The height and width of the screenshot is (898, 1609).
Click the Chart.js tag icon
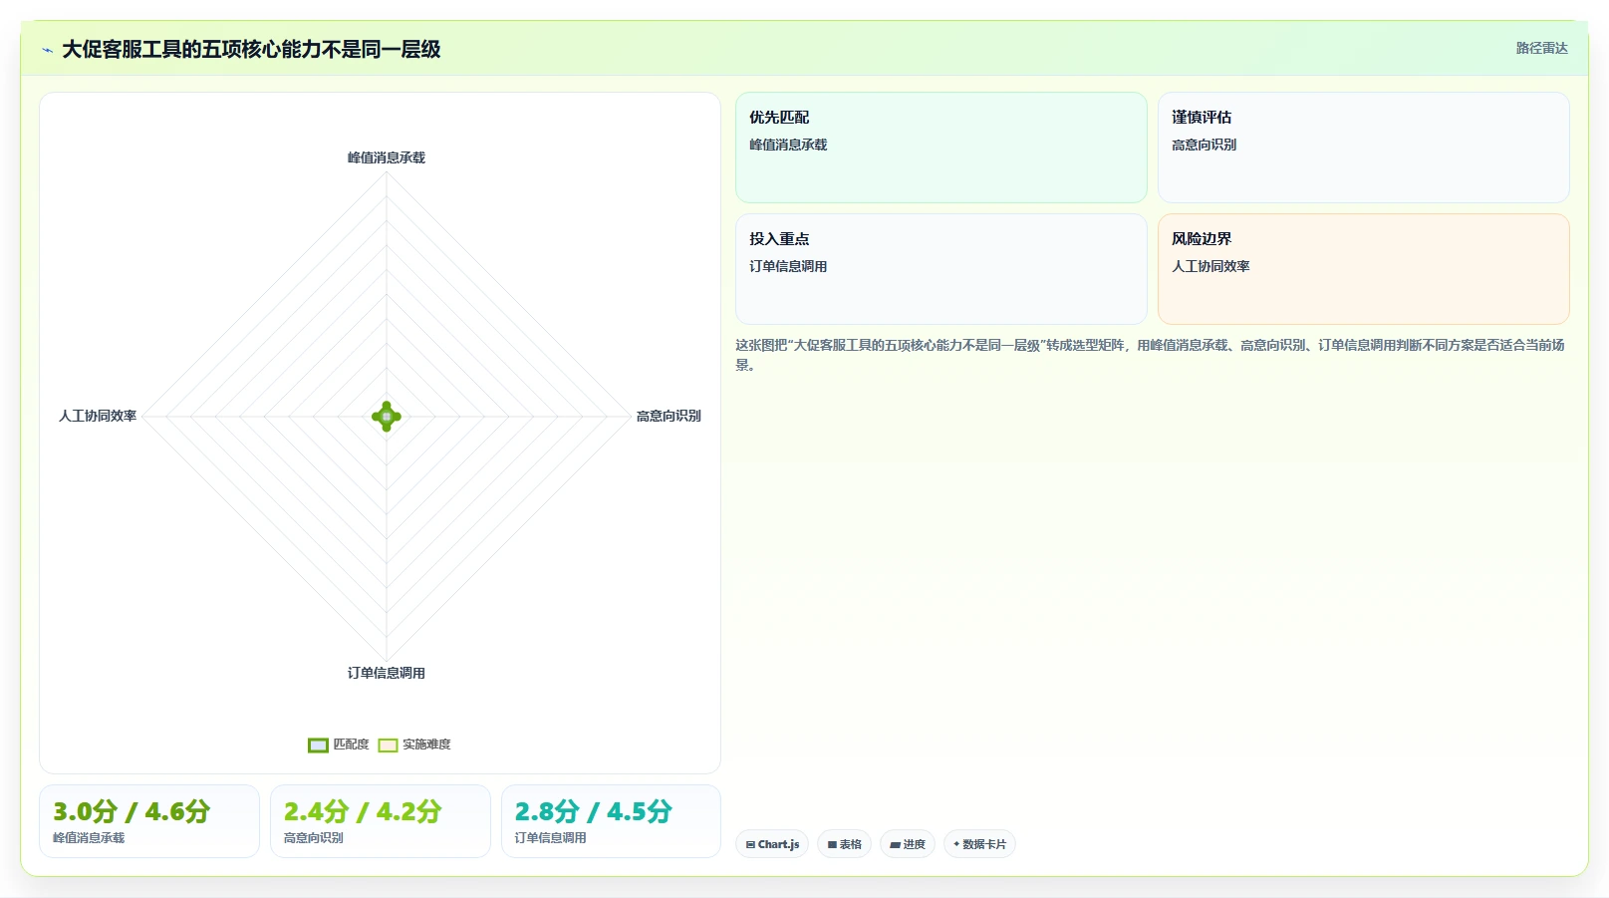(x=750, y=844)
